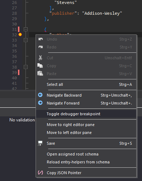Click the blue Navigate Backward arrow icon
Image resolution: width=142 pixels, height=181 pixels.
[40, 95]
